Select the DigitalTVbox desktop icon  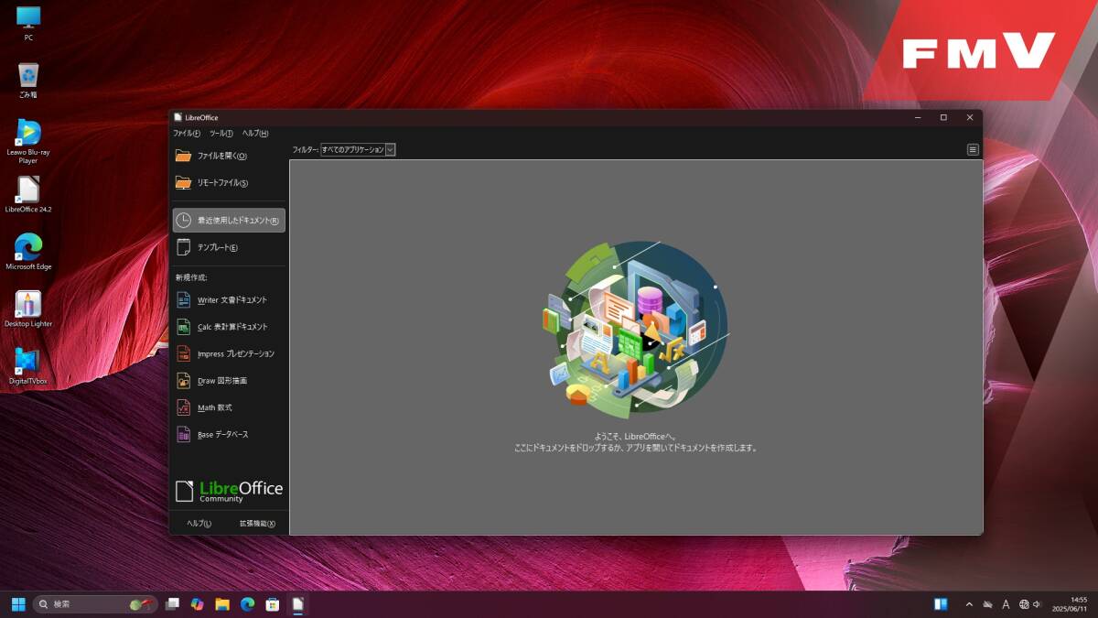[28, 366]
